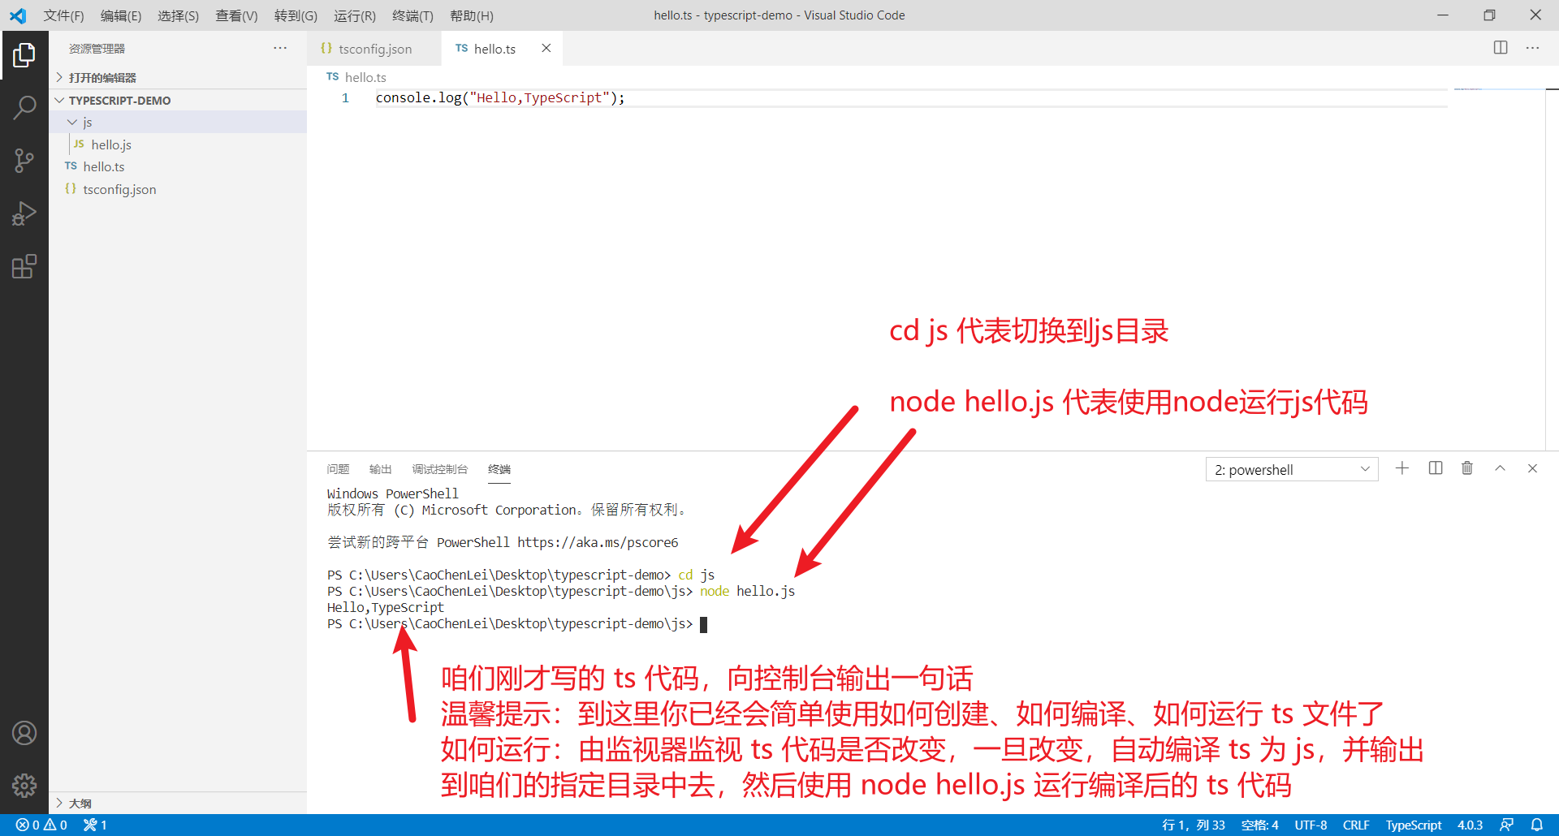Open the Accounts menu icon

pos(24,733)
